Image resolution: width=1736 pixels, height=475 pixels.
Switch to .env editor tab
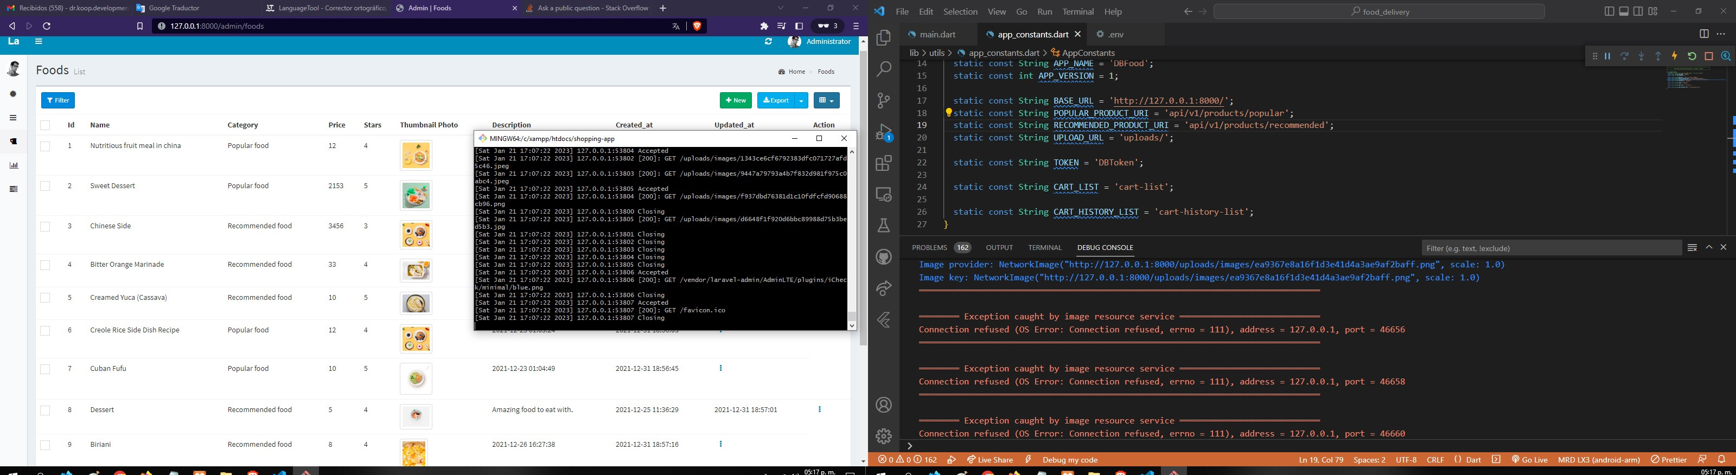(x=1116, y=34)
